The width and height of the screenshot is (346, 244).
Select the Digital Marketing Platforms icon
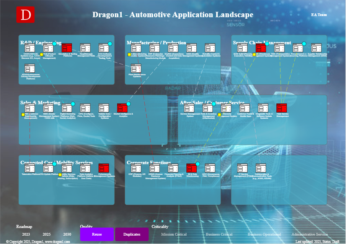click(x=67, y=108)
